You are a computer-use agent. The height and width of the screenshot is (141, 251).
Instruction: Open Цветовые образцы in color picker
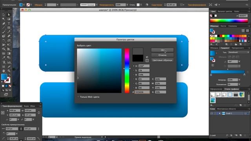tap(162, 60)
